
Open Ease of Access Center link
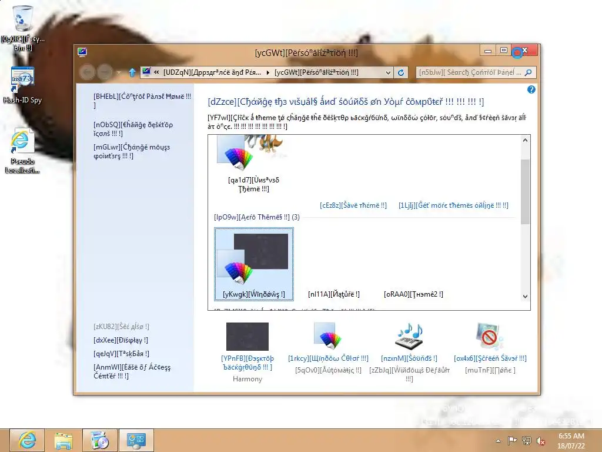pyautogui.click(x=132, y=371)
